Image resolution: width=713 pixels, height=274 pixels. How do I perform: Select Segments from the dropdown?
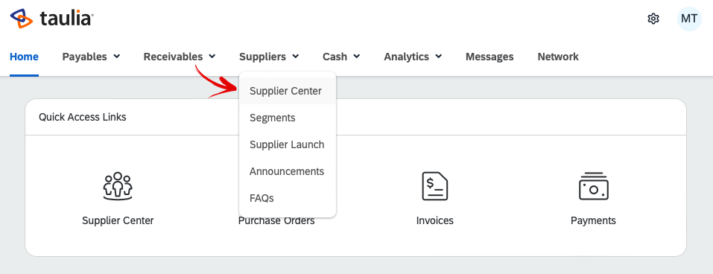pos(288,118)
